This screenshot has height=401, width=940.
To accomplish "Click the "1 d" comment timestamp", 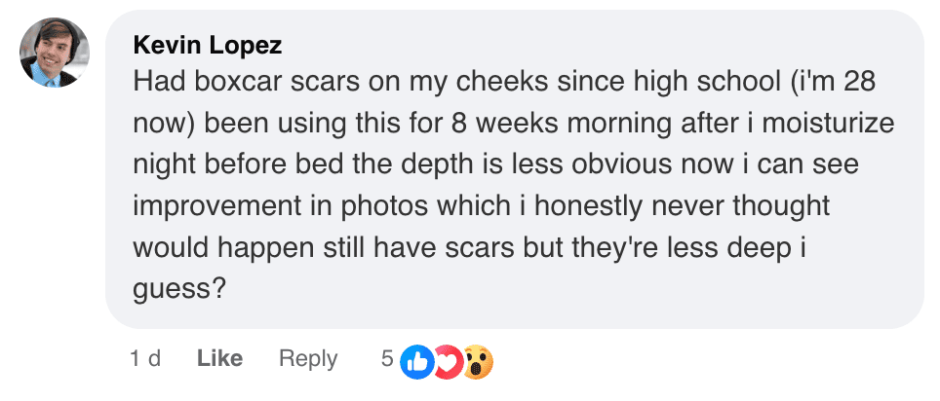I will point(145,358).
